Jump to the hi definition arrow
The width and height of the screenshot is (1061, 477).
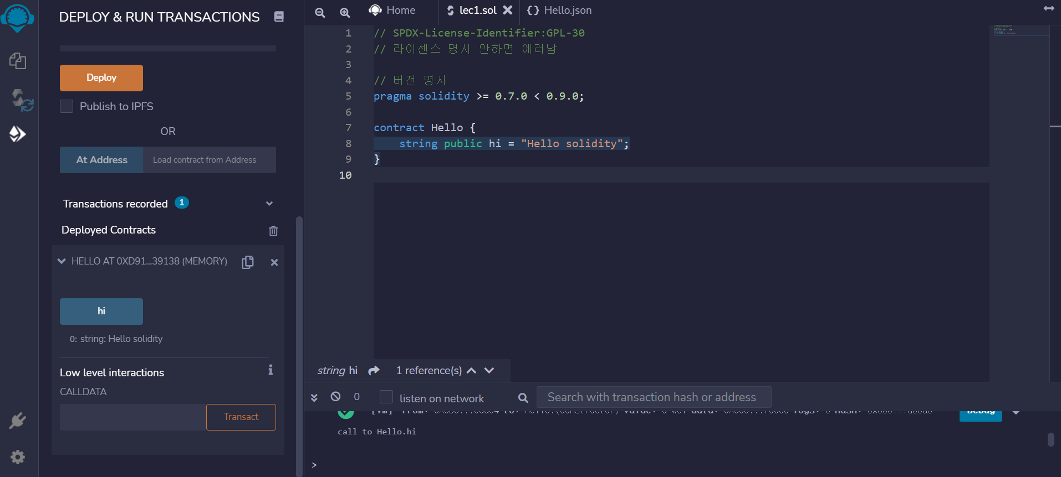point(374,370)
